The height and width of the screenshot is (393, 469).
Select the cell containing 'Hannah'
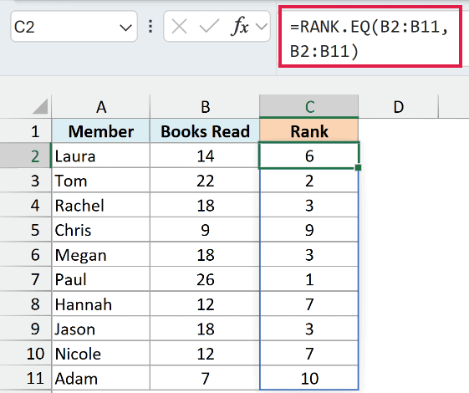pos(101,304)
